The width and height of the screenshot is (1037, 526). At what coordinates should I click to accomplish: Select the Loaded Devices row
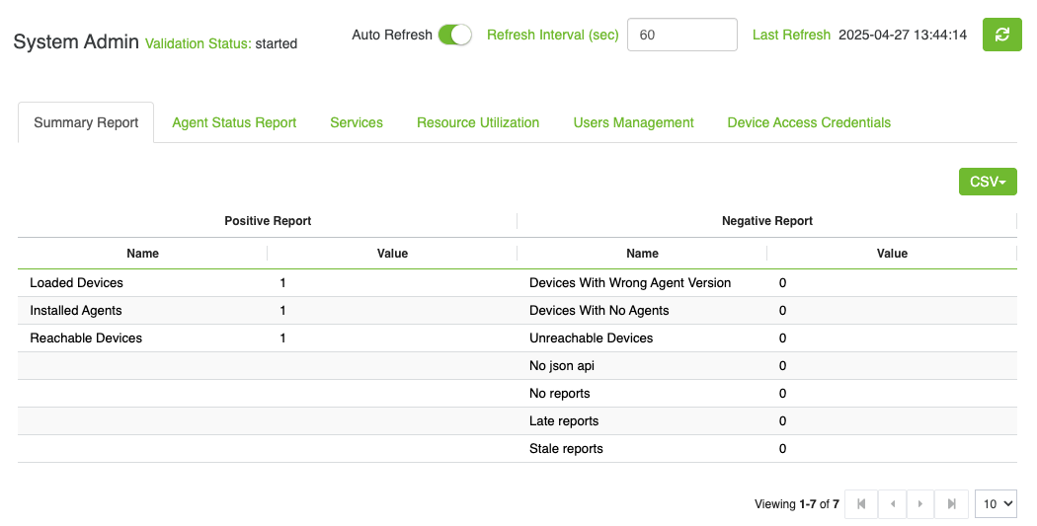click(x=77, y=282)
